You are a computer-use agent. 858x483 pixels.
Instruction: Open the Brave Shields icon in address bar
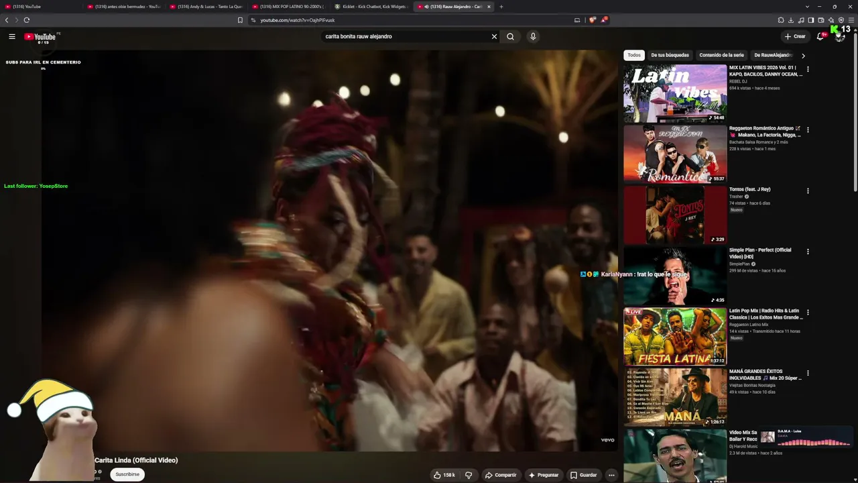click(592, 20)
